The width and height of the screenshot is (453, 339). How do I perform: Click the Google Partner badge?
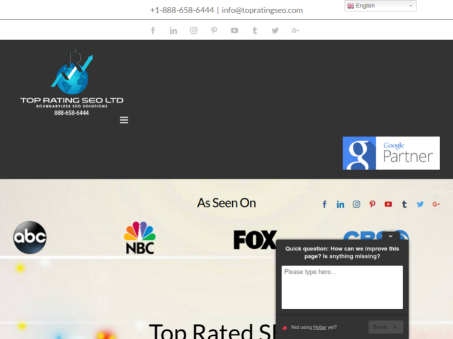tap(391, 153)
